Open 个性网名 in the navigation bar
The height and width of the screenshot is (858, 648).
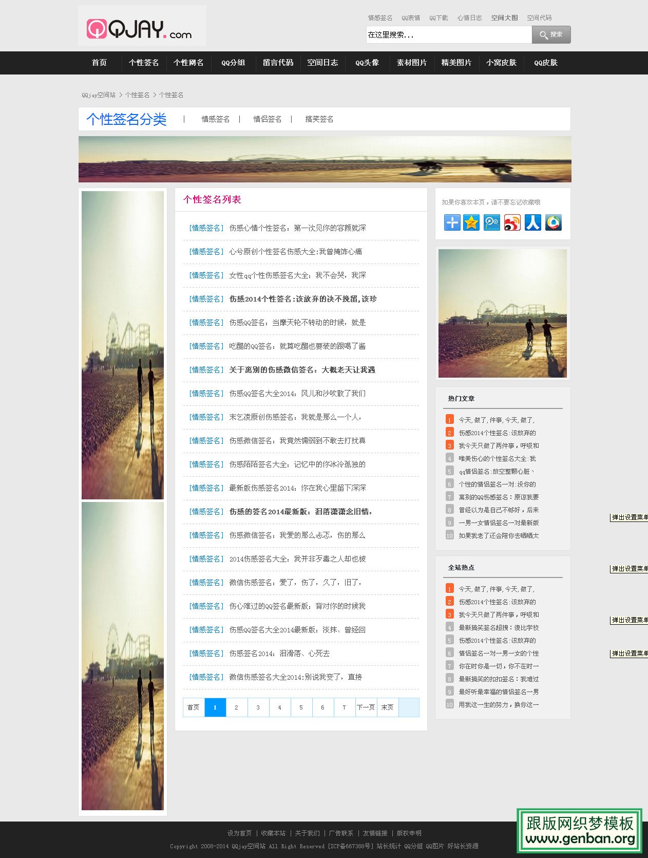[188, 63]
